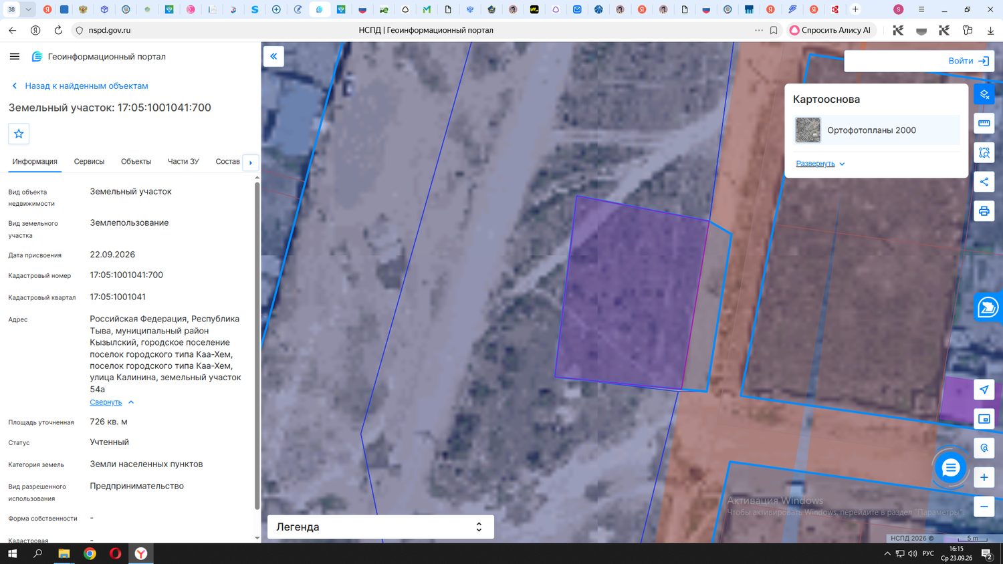The width and height of the screenshot is (1003, 564).
Task: Click the address bar showing nspd.gov.ru
Action: (x=110, y=30)
